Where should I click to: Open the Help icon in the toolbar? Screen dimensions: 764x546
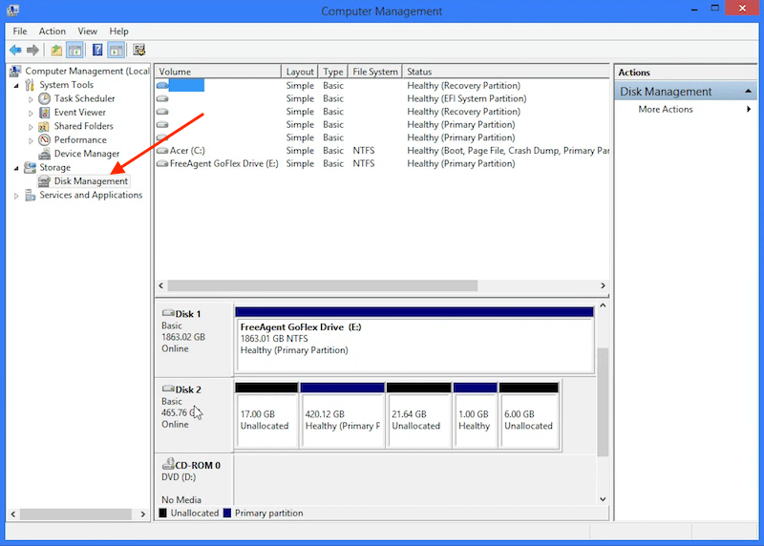coord(96,50)
